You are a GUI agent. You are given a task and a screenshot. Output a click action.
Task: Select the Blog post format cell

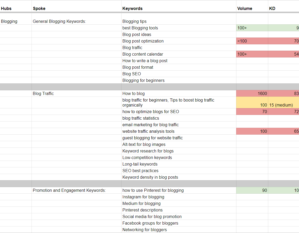click(x=179, y=67)
